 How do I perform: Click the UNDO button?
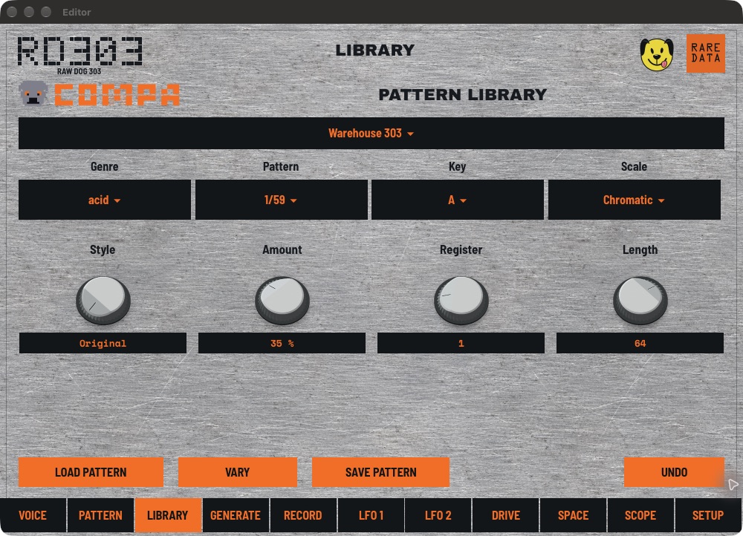(674, 472)
